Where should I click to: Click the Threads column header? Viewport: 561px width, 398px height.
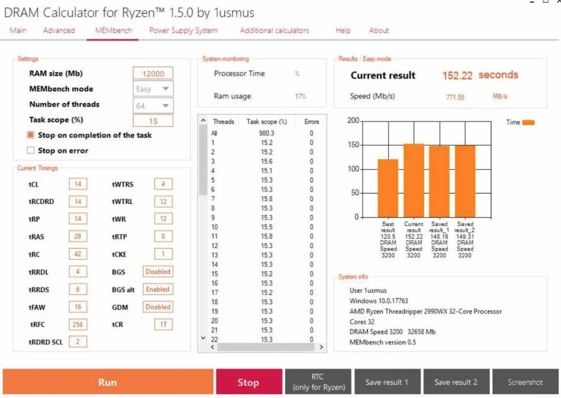223,122
